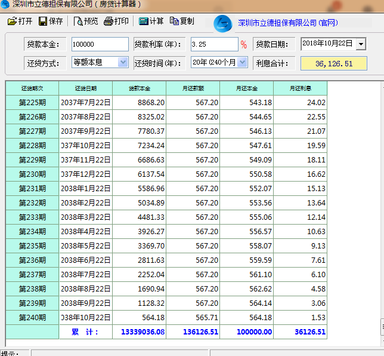Click principal cell 8868.20
This screenshot has width=384, height=356.
pyautogui.click(x=140, y=103)
